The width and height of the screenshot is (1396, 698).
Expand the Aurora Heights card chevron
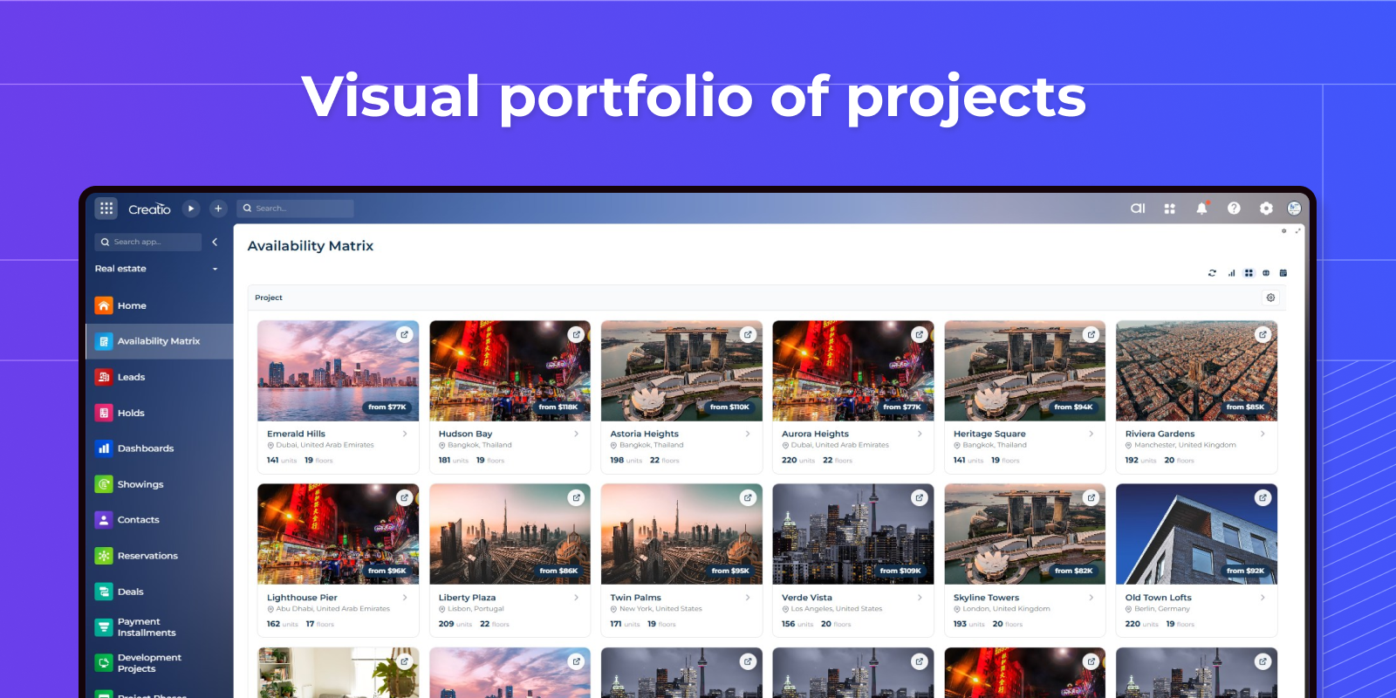[x=920, y=434]
